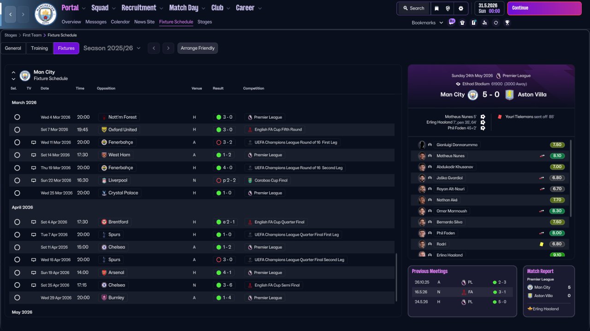
Task: Click the TV icon on the Liverpool fixture row
Action: pos(34,180)
